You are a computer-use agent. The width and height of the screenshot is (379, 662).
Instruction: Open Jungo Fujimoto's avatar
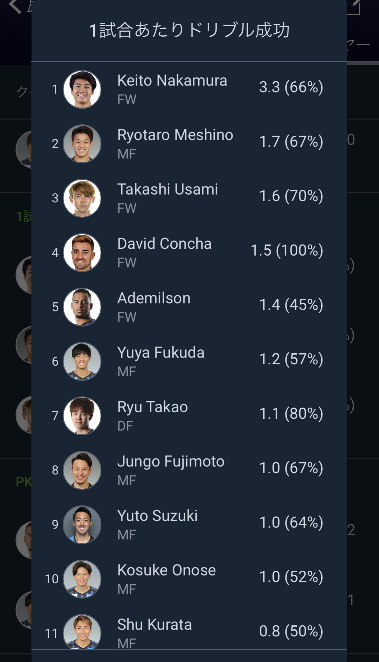[x=82, y=470]
